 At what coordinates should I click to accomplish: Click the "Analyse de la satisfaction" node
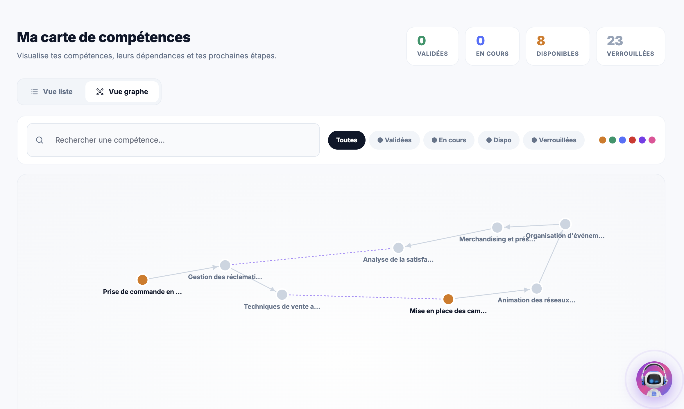point(398,247)
